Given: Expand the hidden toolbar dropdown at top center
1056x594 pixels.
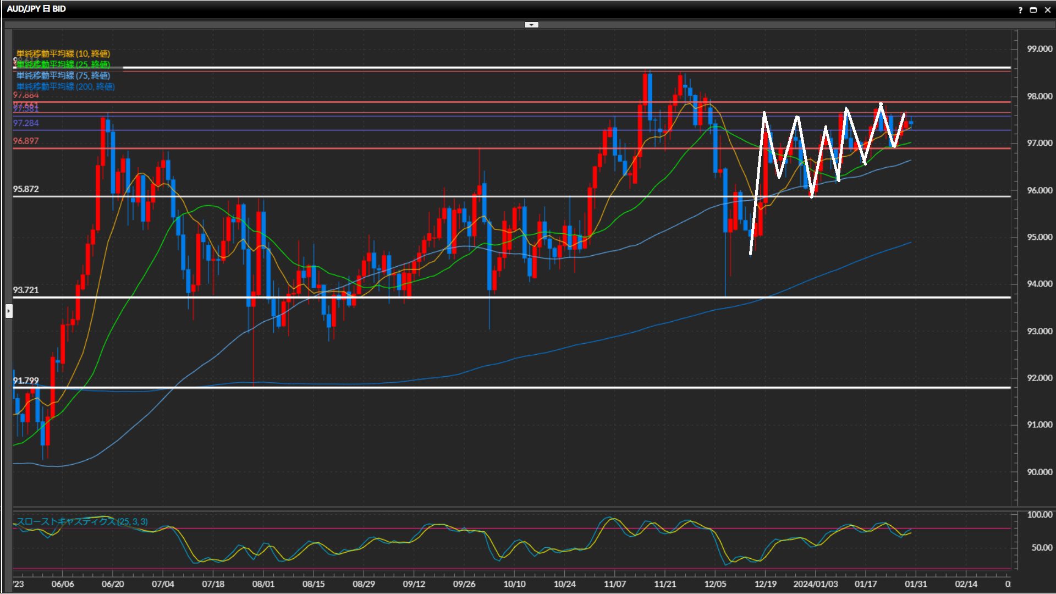Looking at the screenshot, I should click(x=531, y=25).
